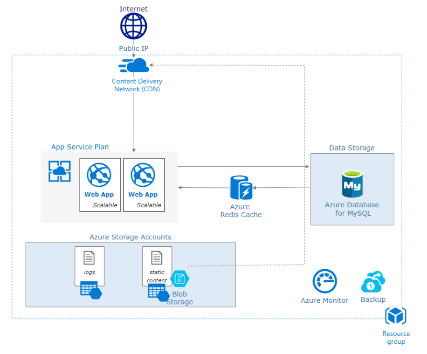Viewport: 427px width, 354px height.
Task: Select the Scalable text in second Web App
Action: 149,205
